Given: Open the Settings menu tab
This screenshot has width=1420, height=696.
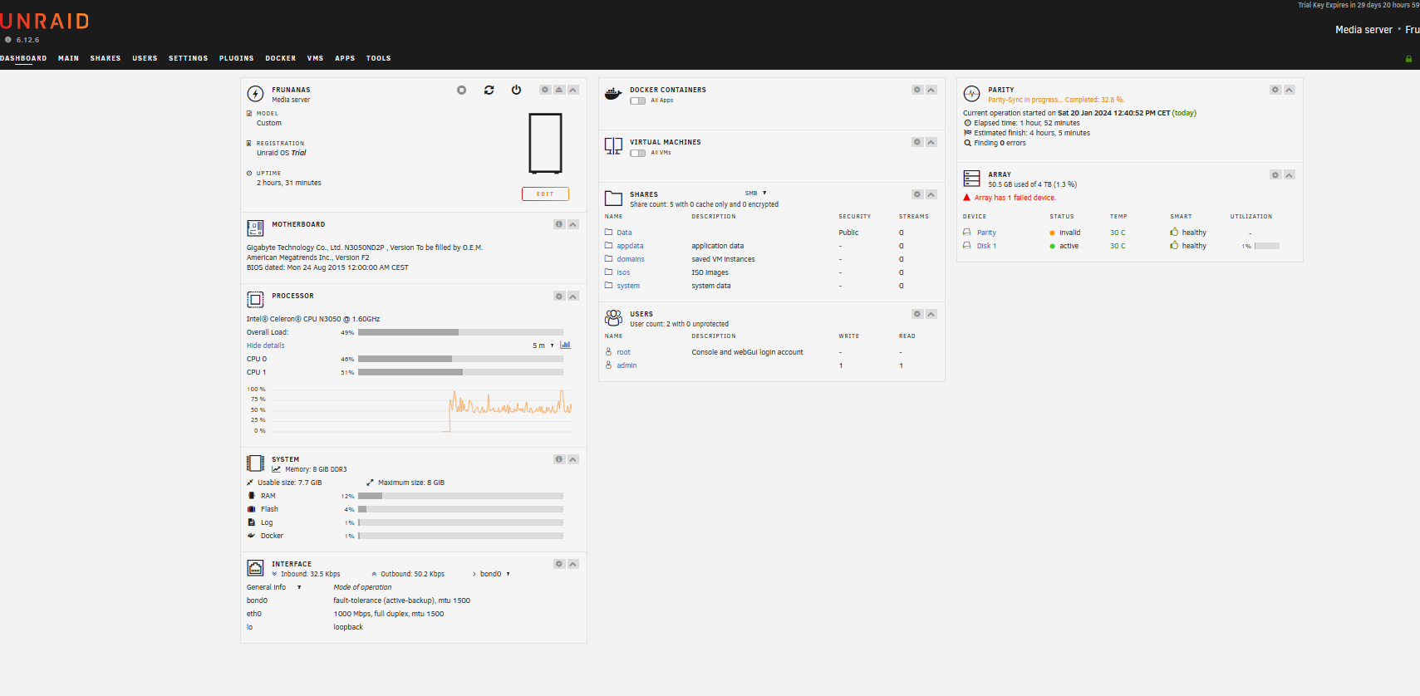Looking at the screenshot, I should point(189,58).
